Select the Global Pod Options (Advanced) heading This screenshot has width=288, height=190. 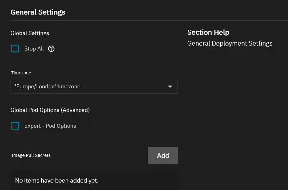50,110
